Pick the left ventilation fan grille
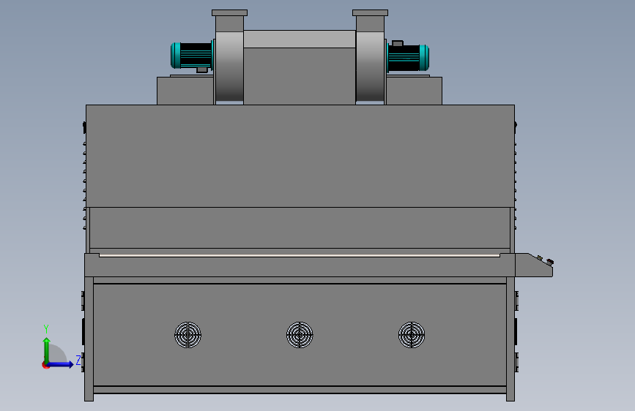 tap(188, 335)
